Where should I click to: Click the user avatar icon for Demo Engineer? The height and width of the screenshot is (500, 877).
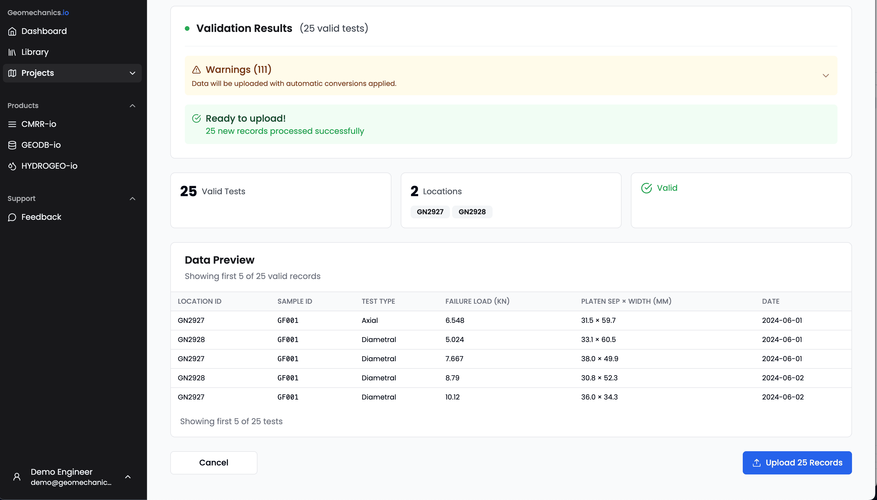[17, 477]
